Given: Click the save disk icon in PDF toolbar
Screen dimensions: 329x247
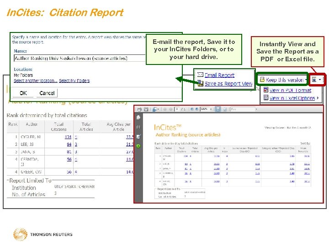Looking at the screenshot, I should click(x=146, y=109).
